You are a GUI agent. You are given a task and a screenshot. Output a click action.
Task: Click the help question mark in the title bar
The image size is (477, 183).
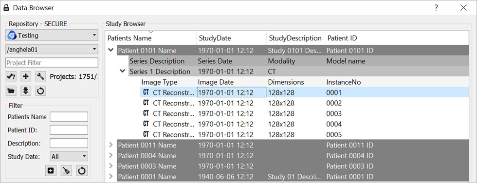point(436,8)
